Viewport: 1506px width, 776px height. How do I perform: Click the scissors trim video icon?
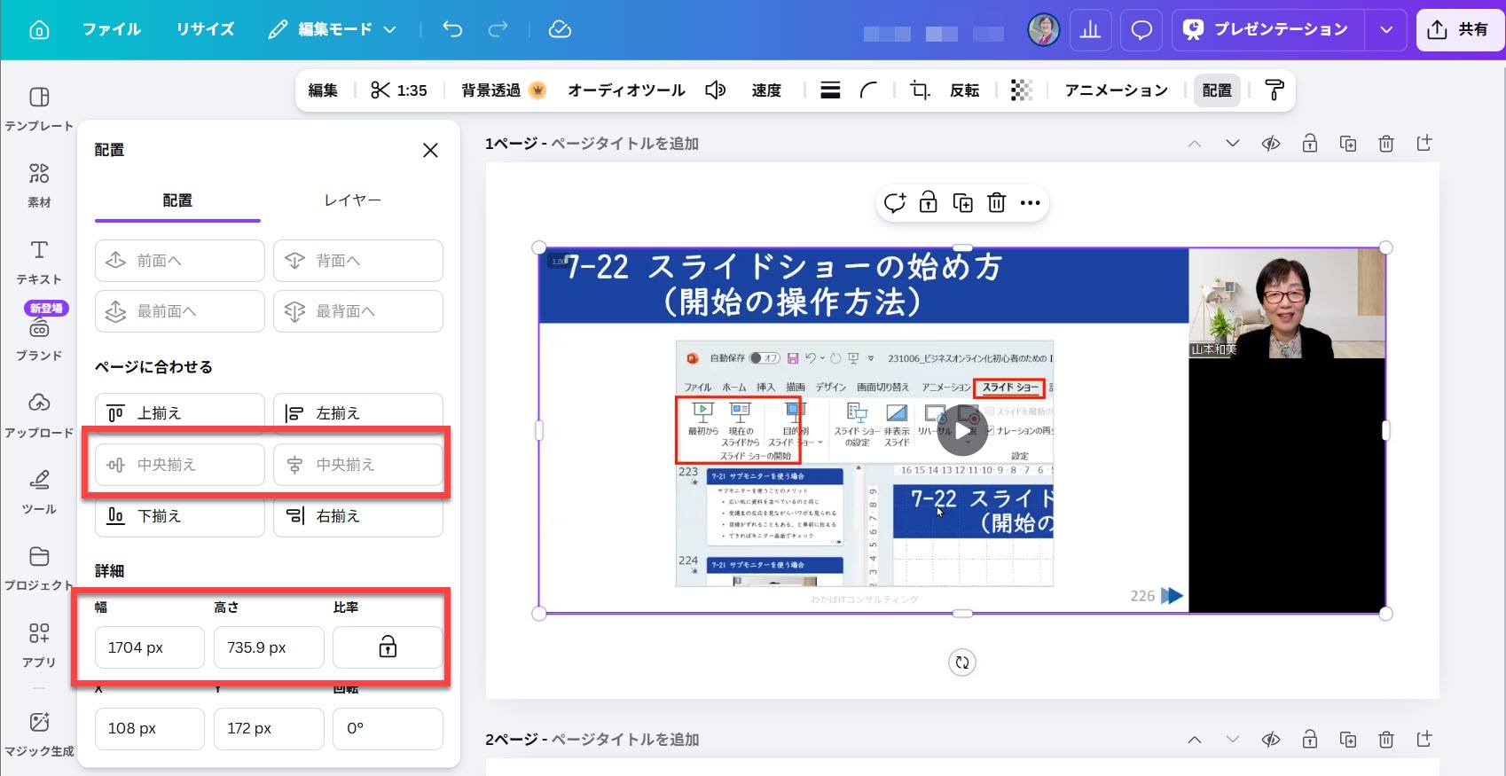tap(380, 90)
